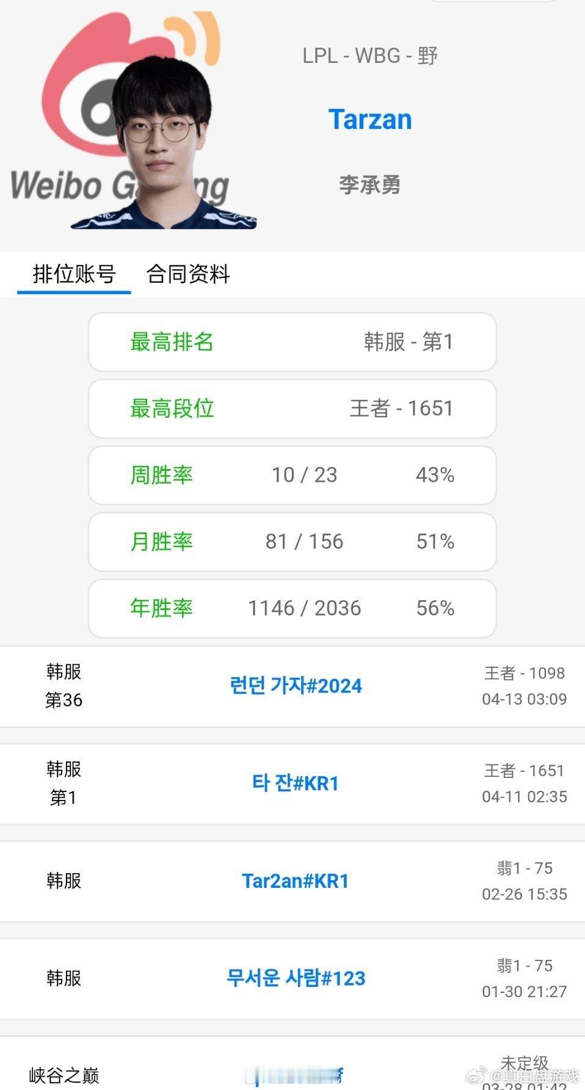The image size is (585, 1090).
Task: Click the 最高段位 card showing 王者 - 1651
Action: (x=292, y=409)
